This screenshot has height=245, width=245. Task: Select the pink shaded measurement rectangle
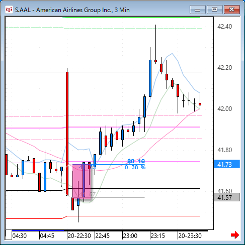[81, 182]
